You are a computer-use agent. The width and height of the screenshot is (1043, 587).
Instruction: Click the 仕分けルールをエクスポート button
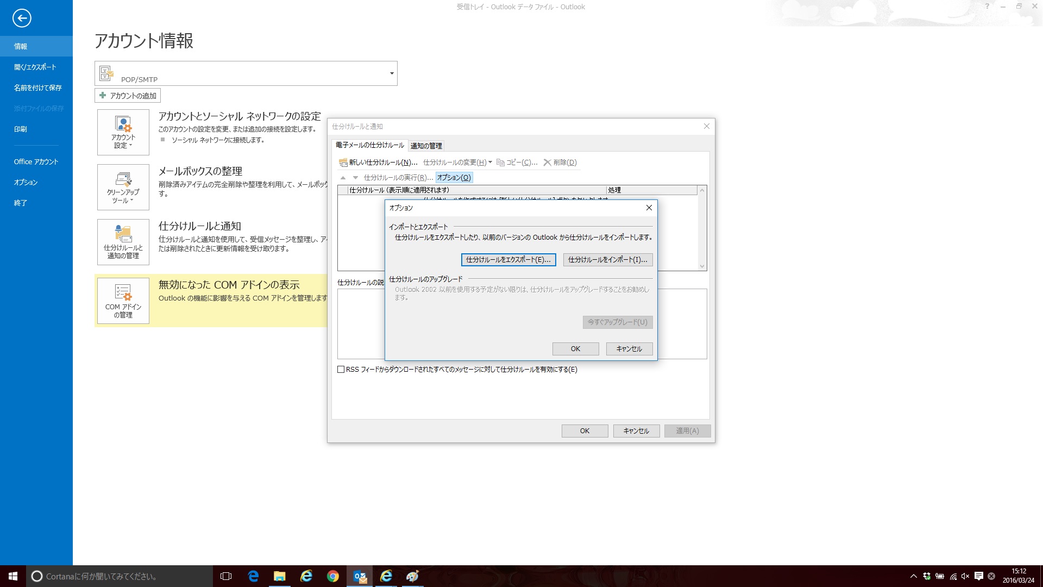point(508,259)
